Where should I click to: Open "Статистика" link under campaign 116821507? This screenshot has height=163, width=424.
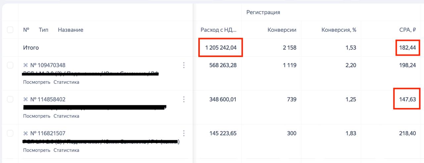[x=66, y=150]
